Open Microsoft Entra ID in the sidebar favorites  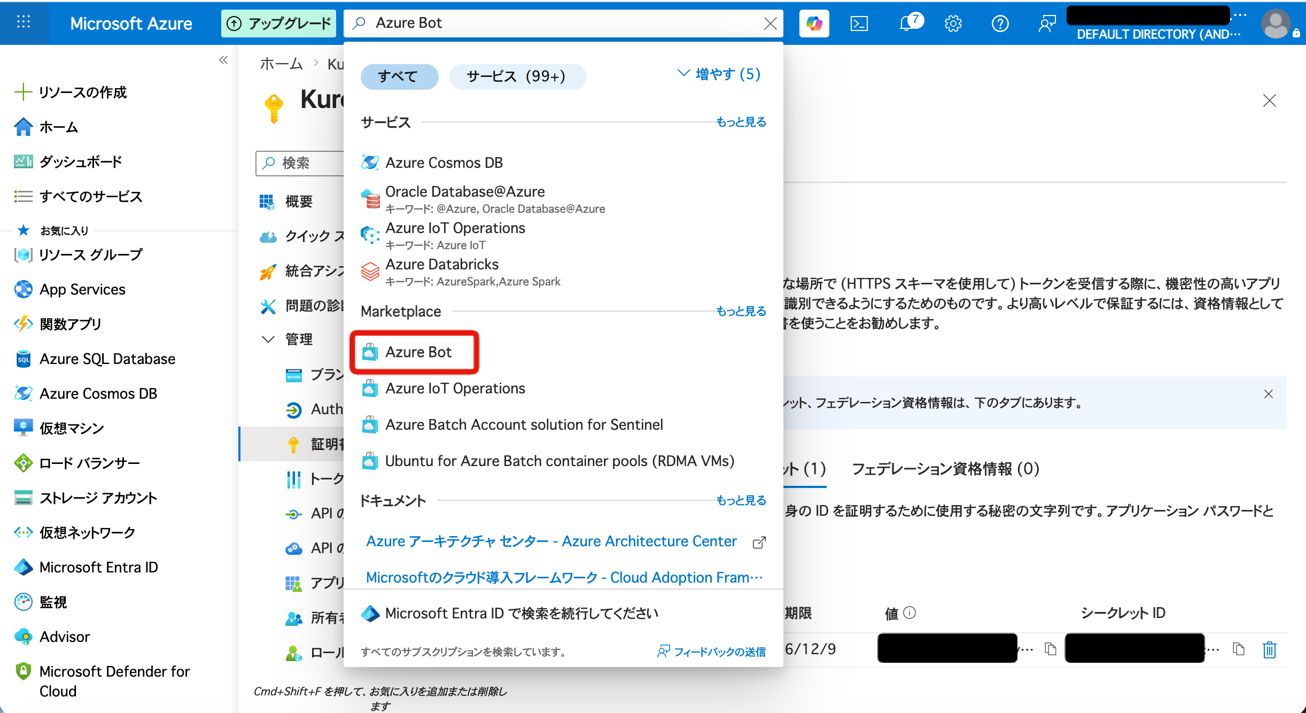pos(87,567)
